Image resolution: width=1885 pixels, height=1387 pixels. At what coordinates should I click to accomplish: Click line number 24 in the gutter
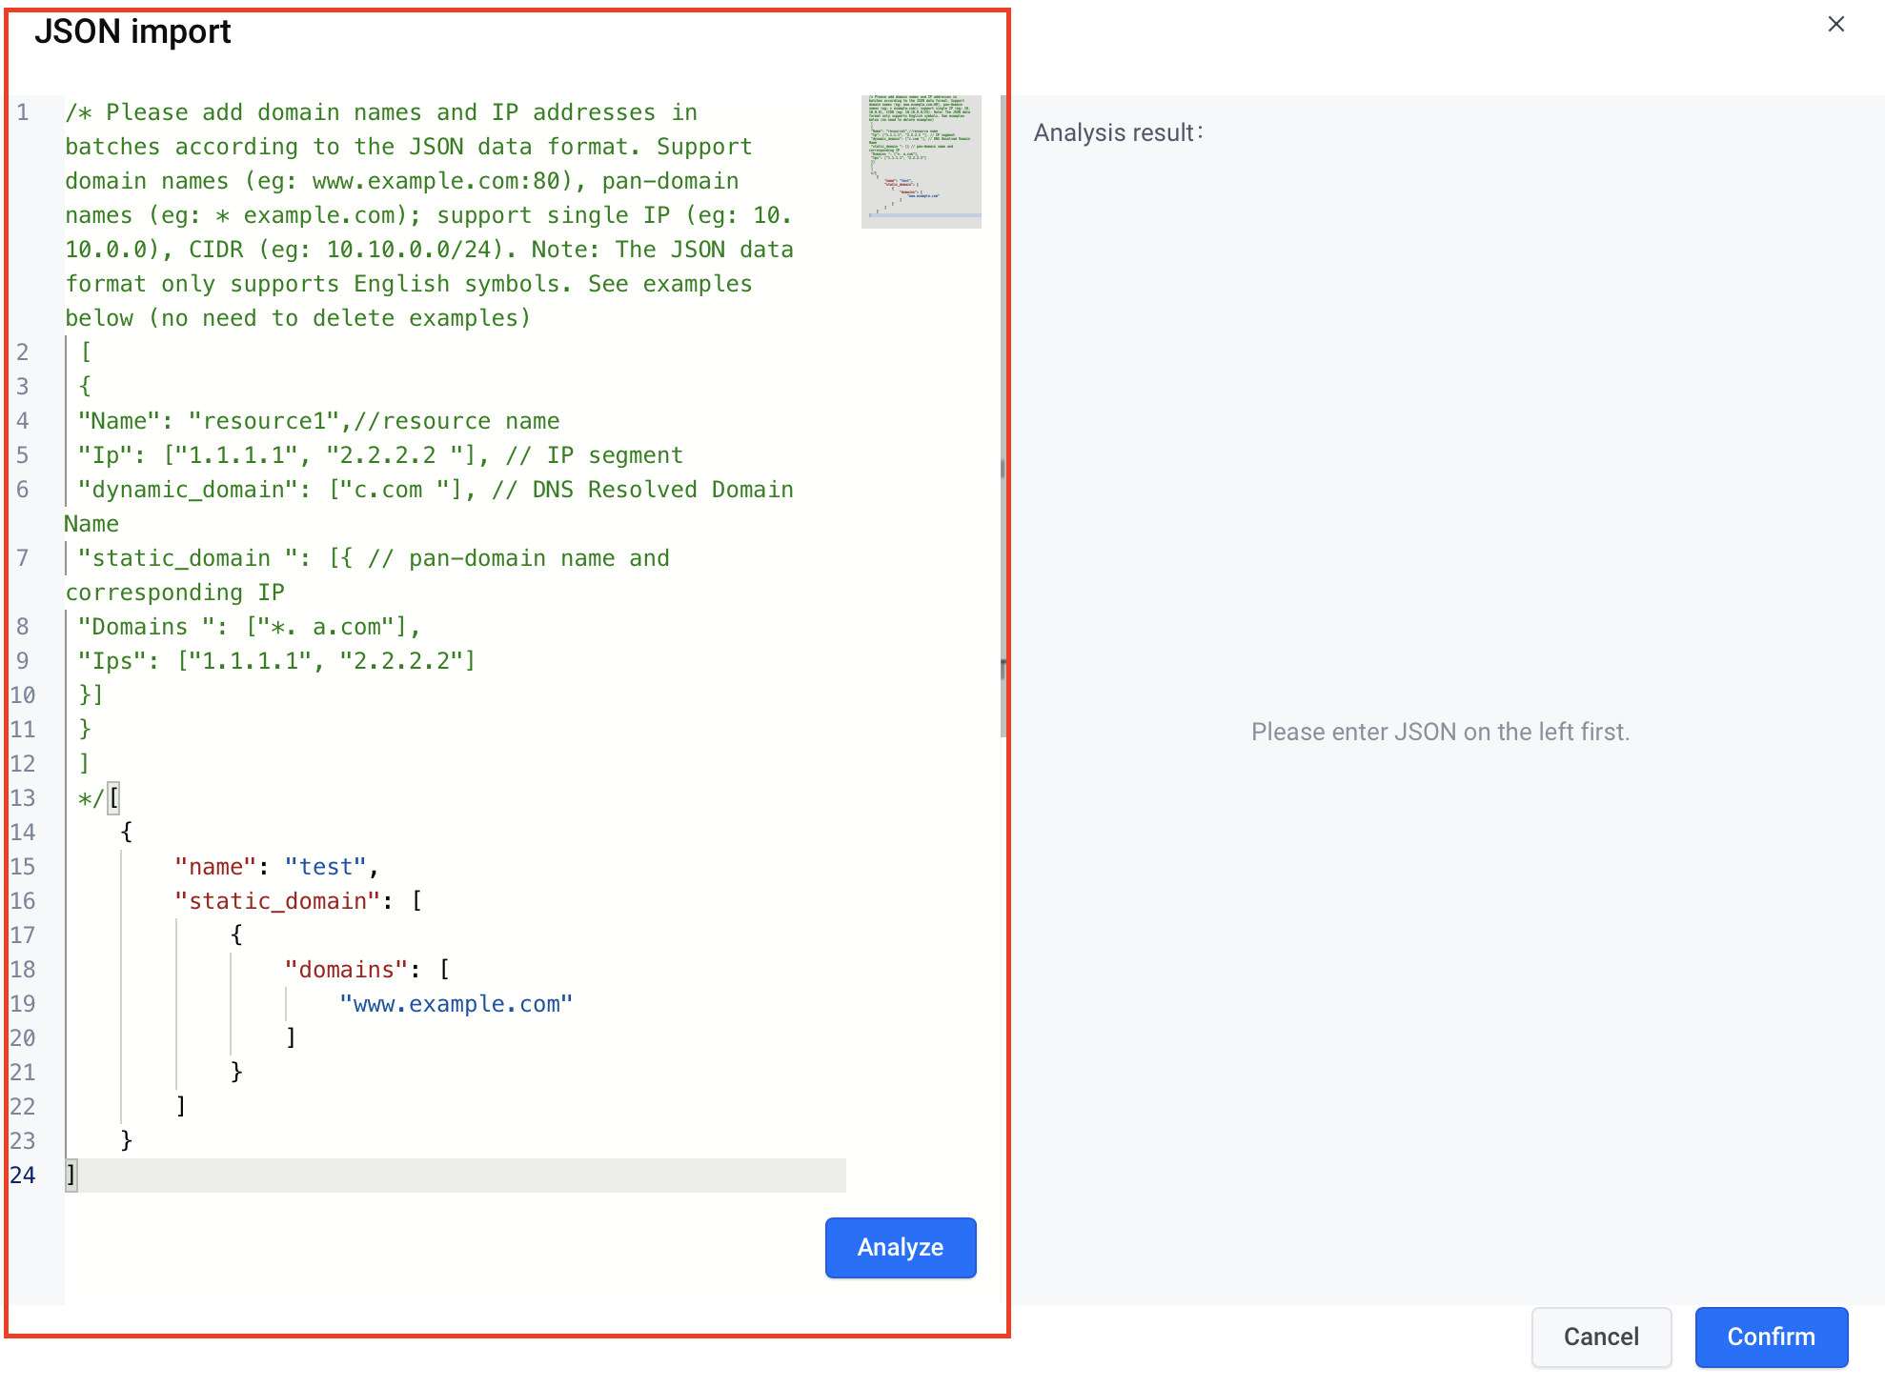pos(23,1175)
